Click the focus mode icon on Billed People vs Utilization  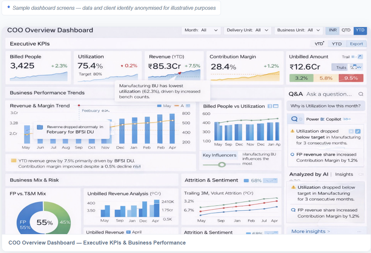276,106
